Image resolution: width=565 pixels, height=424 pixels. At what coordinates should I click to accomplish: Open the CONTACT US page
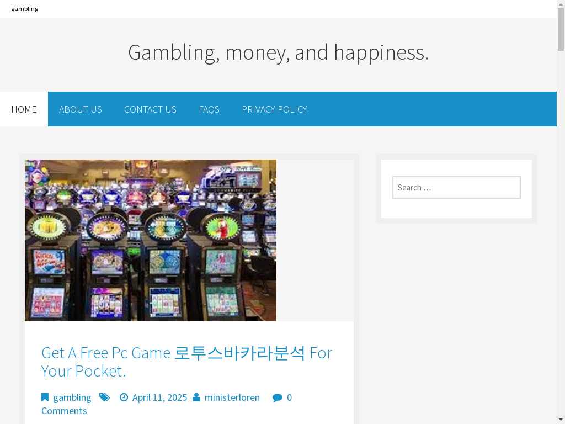pyautogui.click(x=150, y=109)
